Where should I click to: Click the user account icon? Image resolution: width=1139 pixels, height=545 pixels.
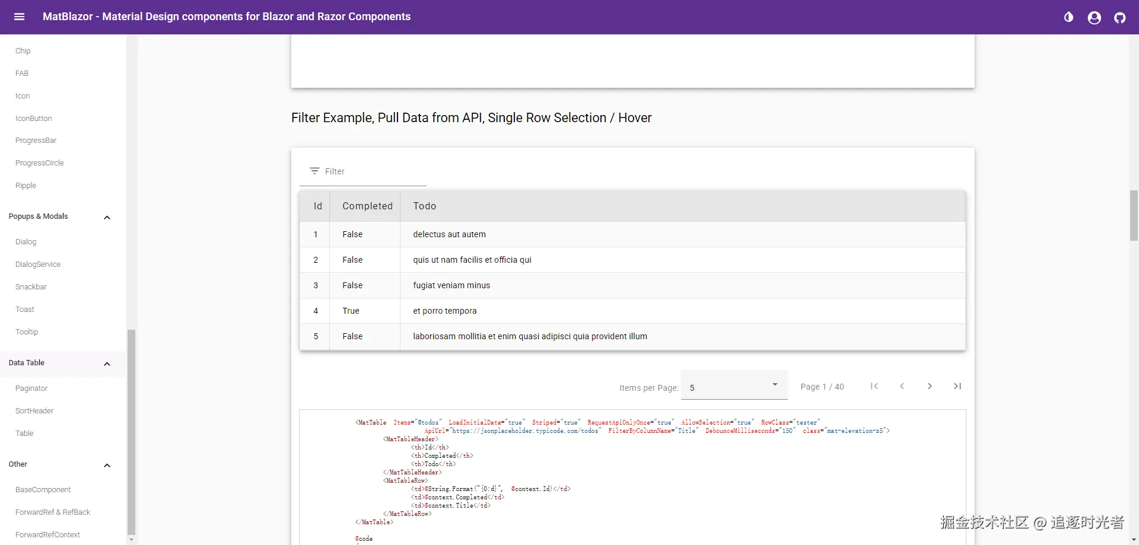pos(1094,18)
